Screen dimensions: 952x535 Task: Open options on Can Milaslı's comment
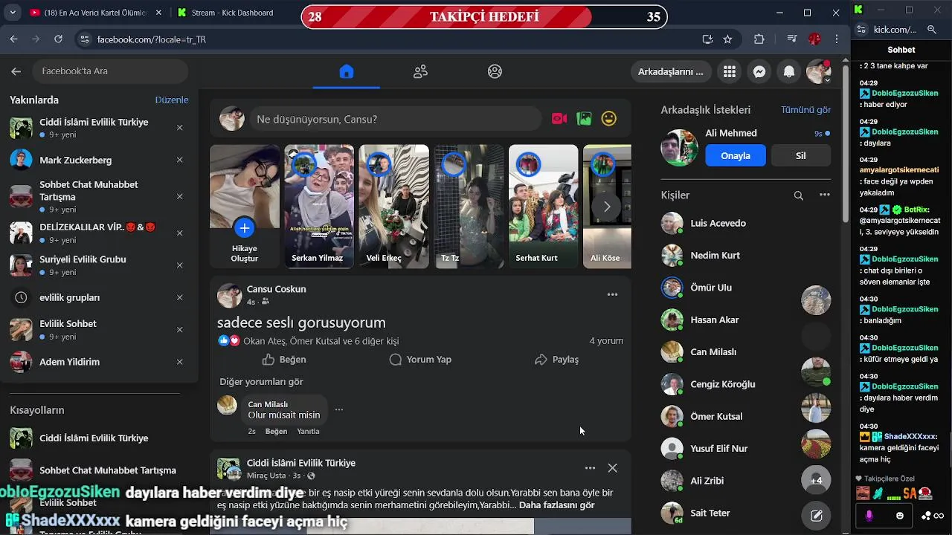(x=339, y=409)
